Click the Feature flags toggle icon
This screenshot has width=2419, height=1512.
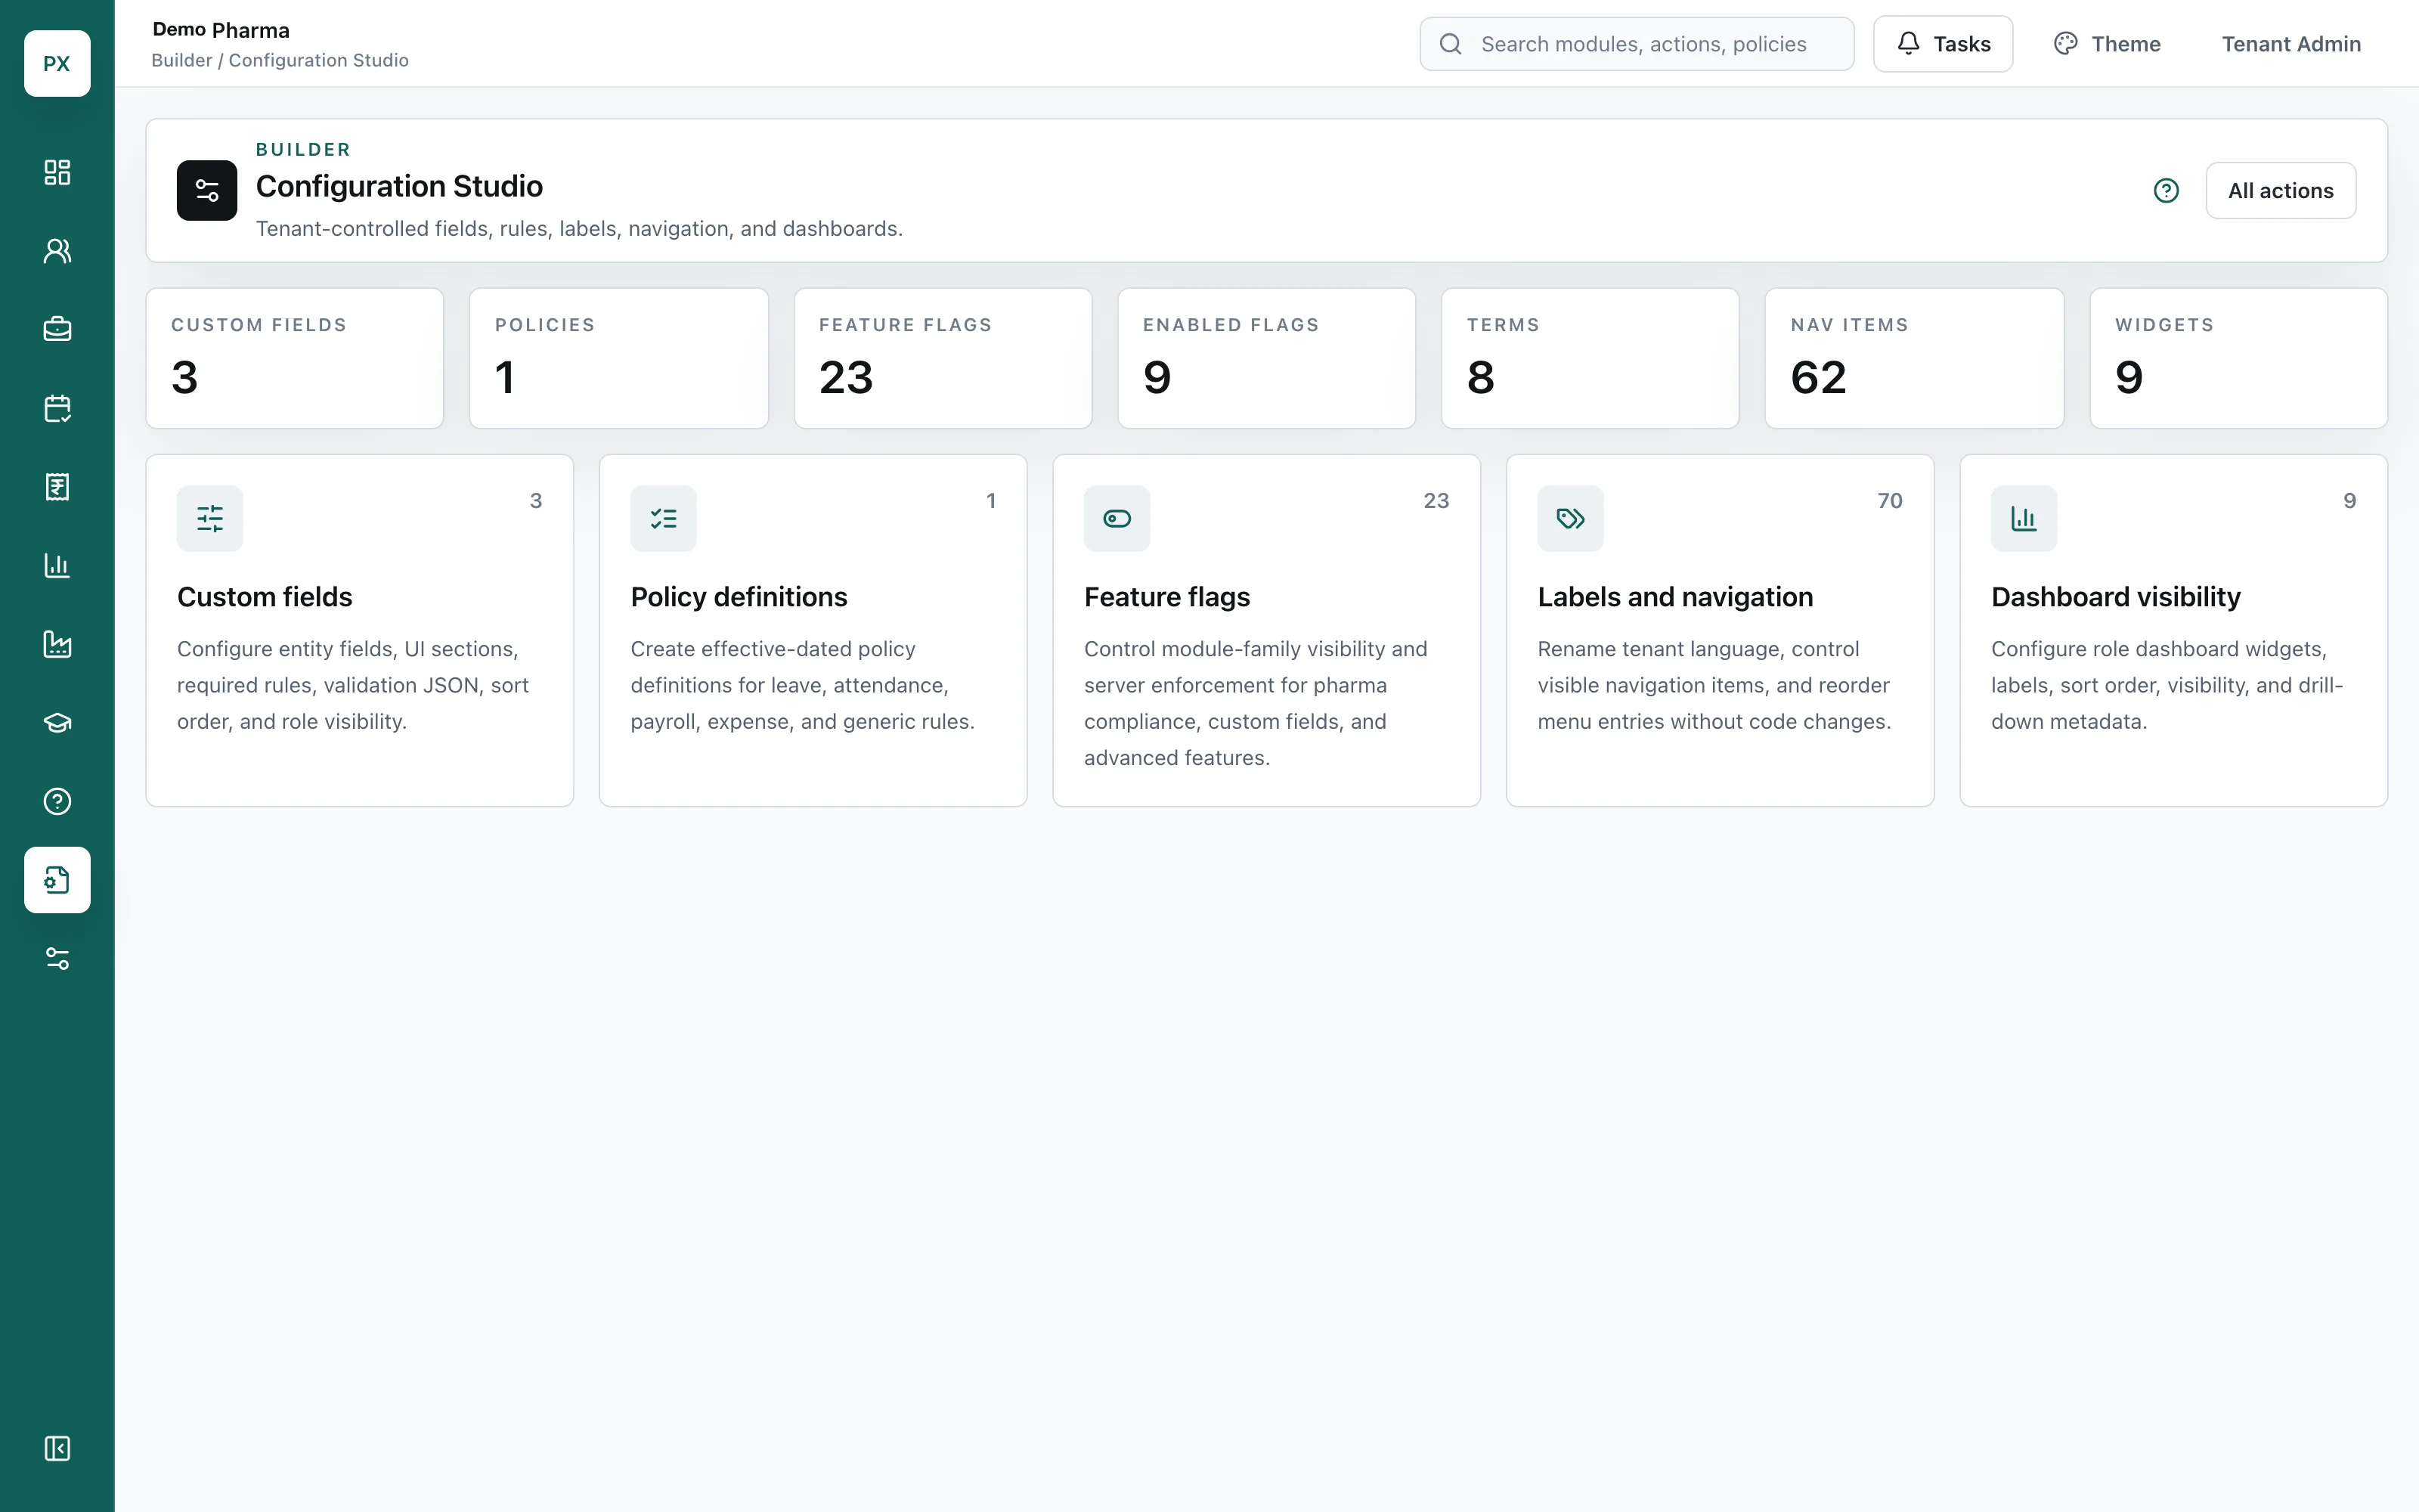pyautogui.click(x=1117, y=518)
